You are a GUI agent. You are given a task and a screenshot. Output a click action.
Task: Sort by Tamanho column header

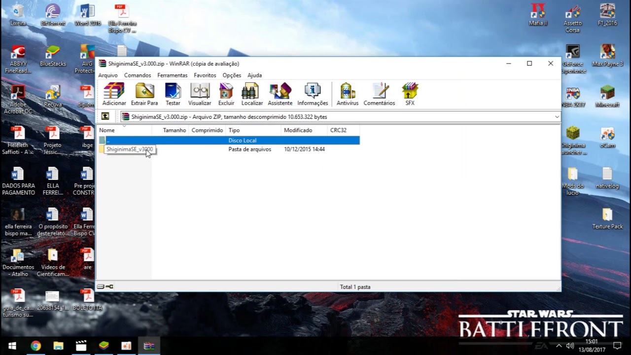click(x=171, y=130)
